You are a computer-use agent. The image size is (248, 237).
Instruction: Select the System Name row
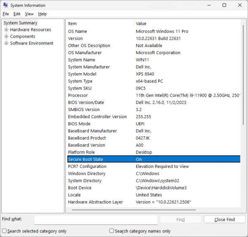154,60
